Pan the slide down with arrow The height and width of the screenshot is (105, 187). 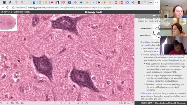78,103
